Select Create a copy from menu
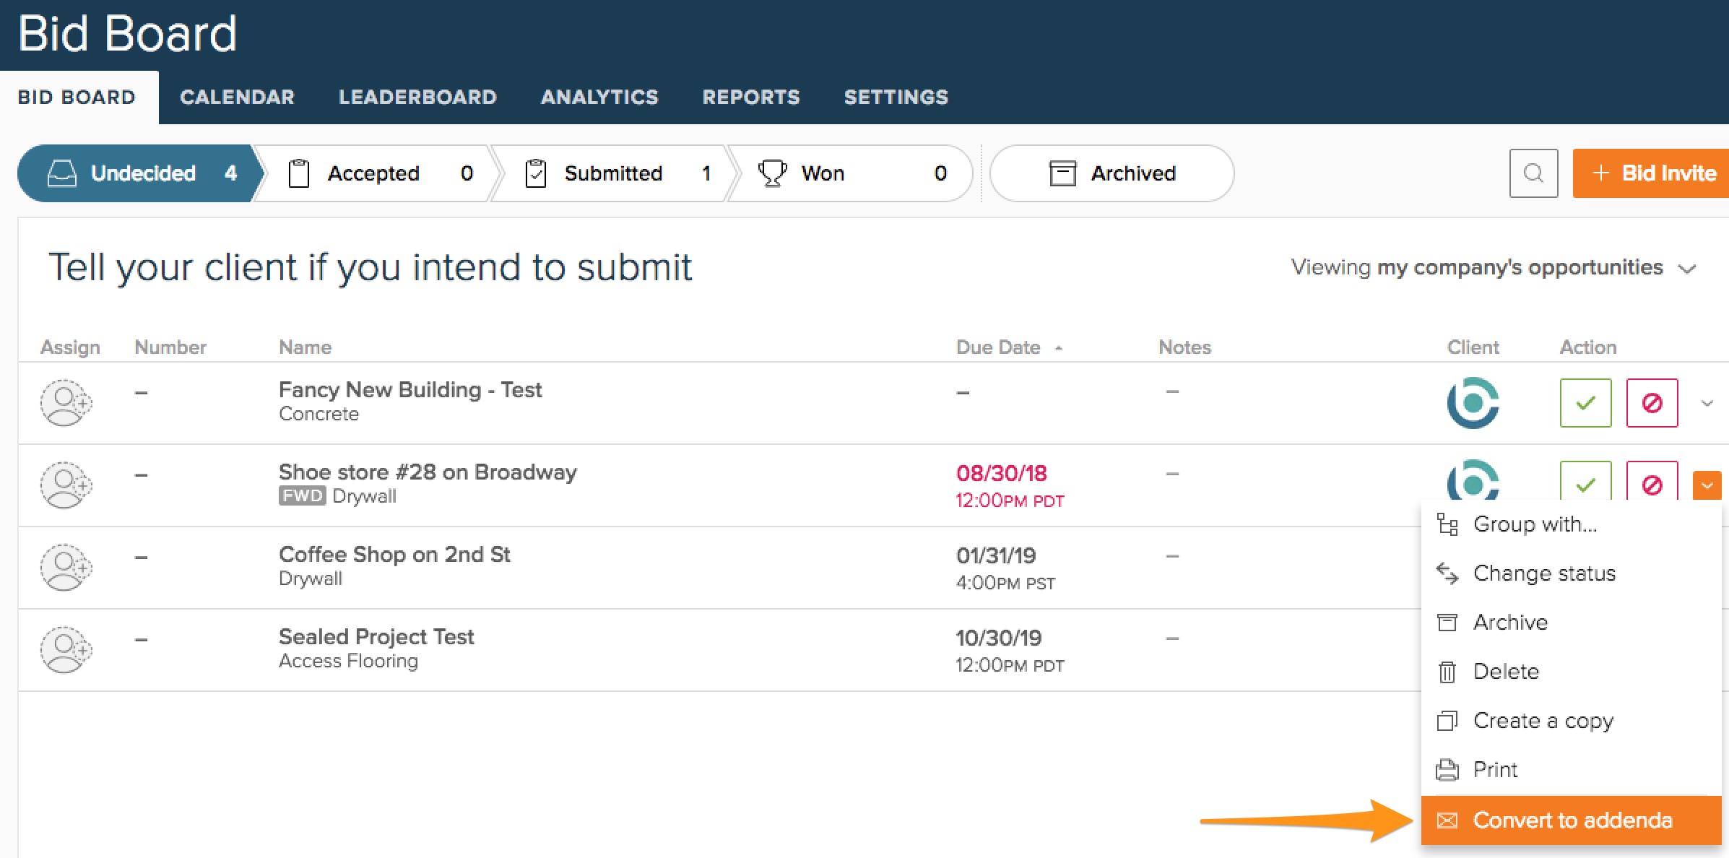 click(x=1543, y=721)
